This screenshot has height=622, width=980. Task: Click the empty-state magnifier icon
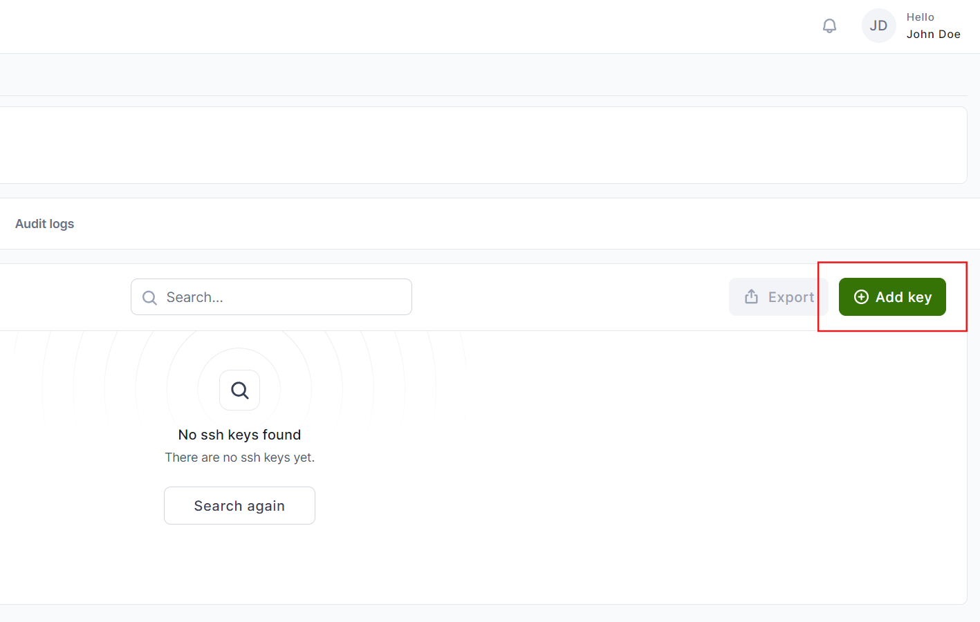(x=239, y=390)
